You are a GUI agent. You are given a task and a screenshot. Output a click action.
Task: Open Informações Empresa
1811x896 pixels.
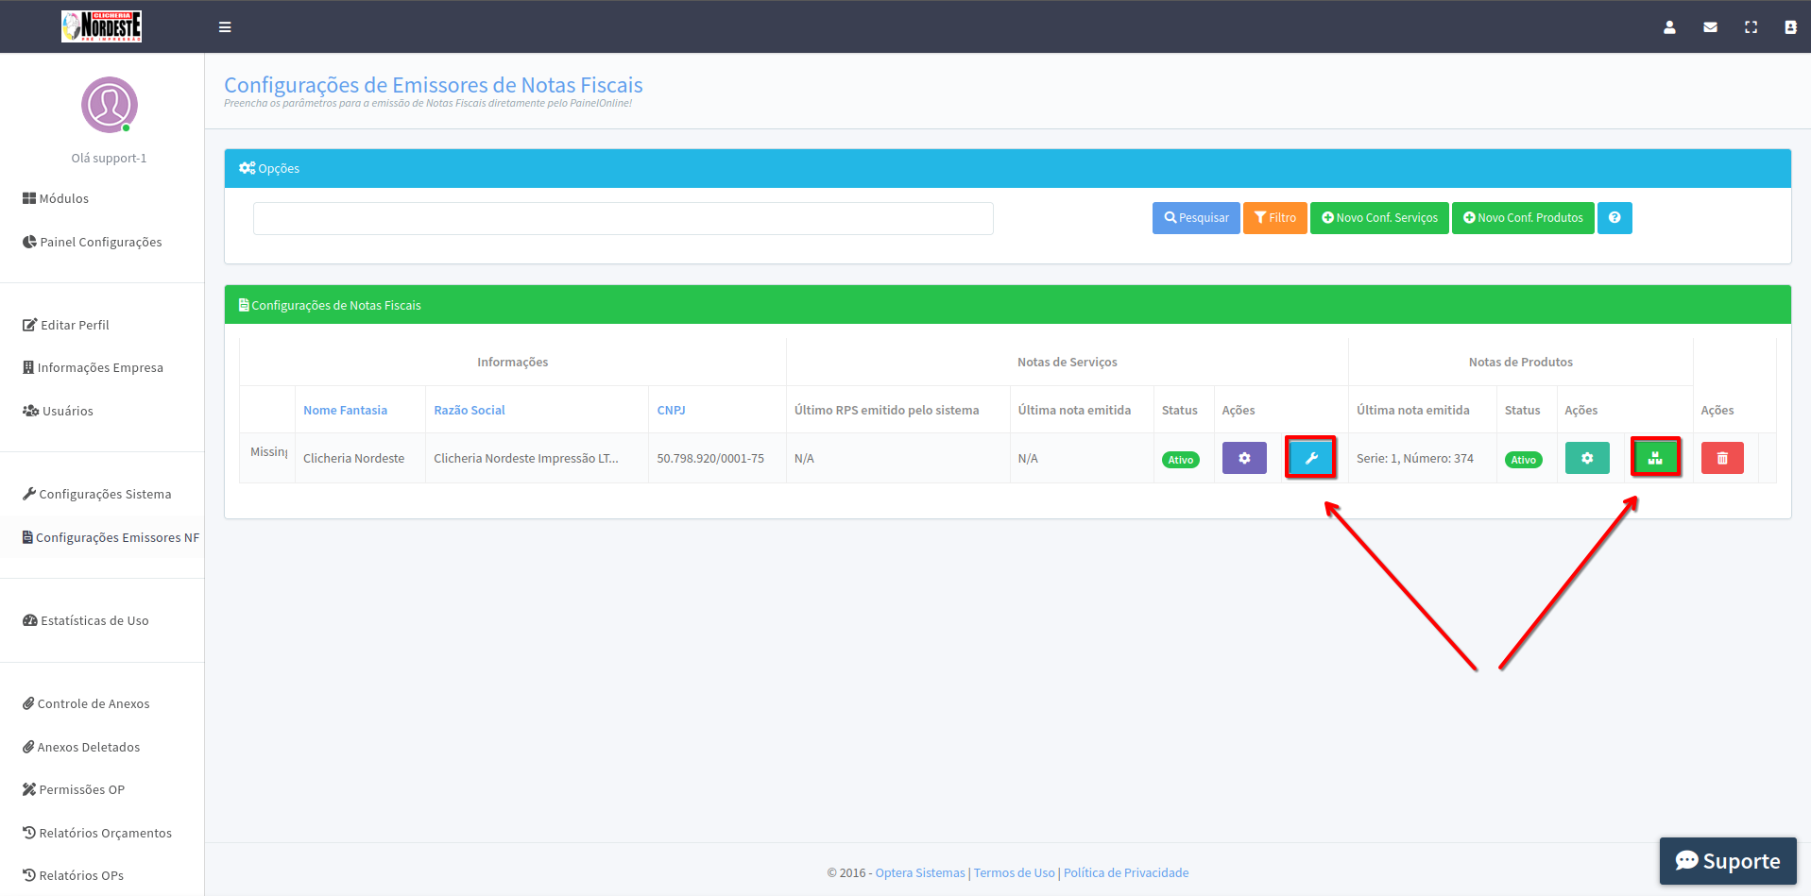click(93, 367)
